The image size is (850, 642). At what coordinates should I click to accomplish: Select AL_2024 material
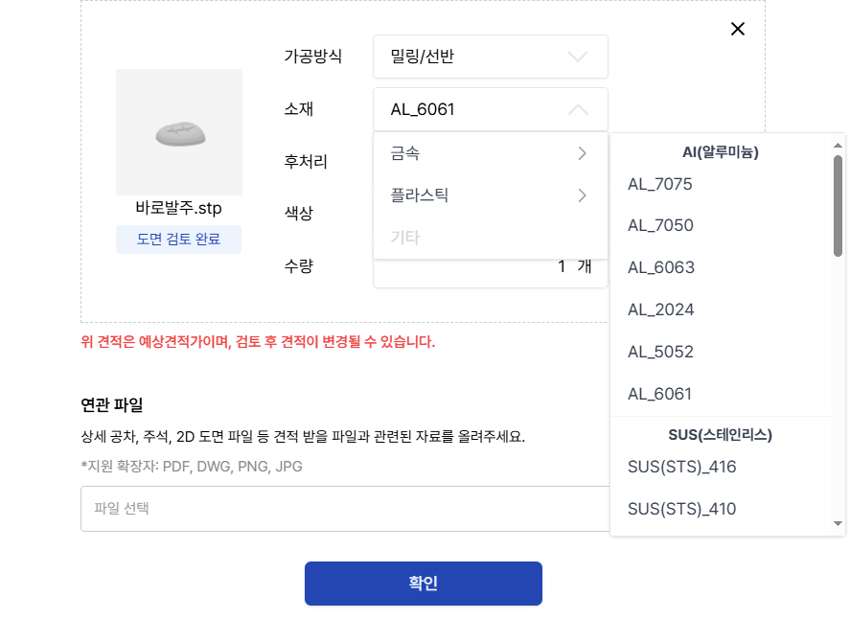tap(660, 310)
